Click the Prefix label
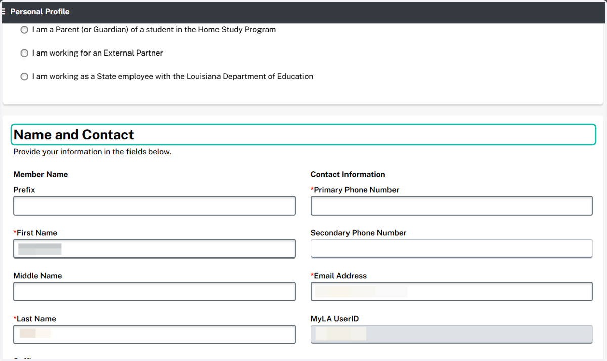Image resolution: width=607 pixels, height=361 pixels. pos(24,190)
